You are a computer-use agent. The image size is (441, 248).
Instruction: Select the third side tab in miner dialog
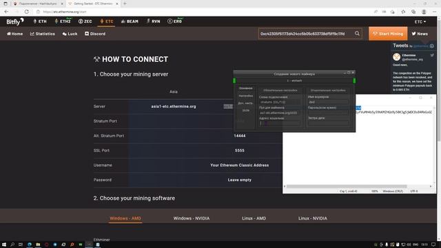[245, 103]
